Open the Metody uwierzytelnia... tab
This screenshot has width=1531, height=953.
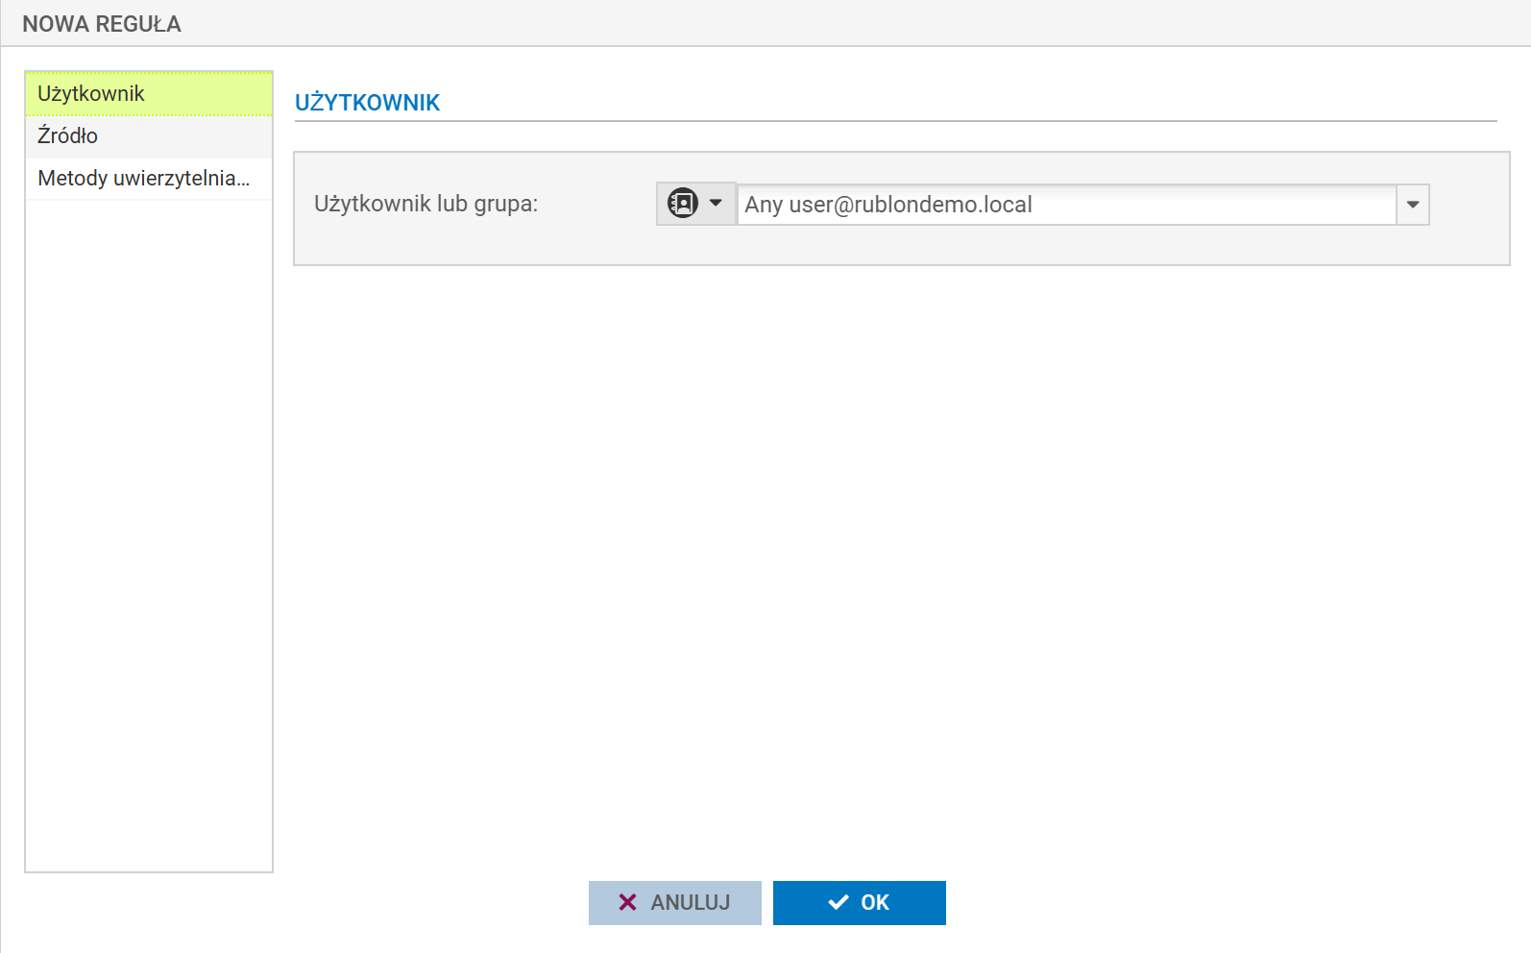point(149,179)
